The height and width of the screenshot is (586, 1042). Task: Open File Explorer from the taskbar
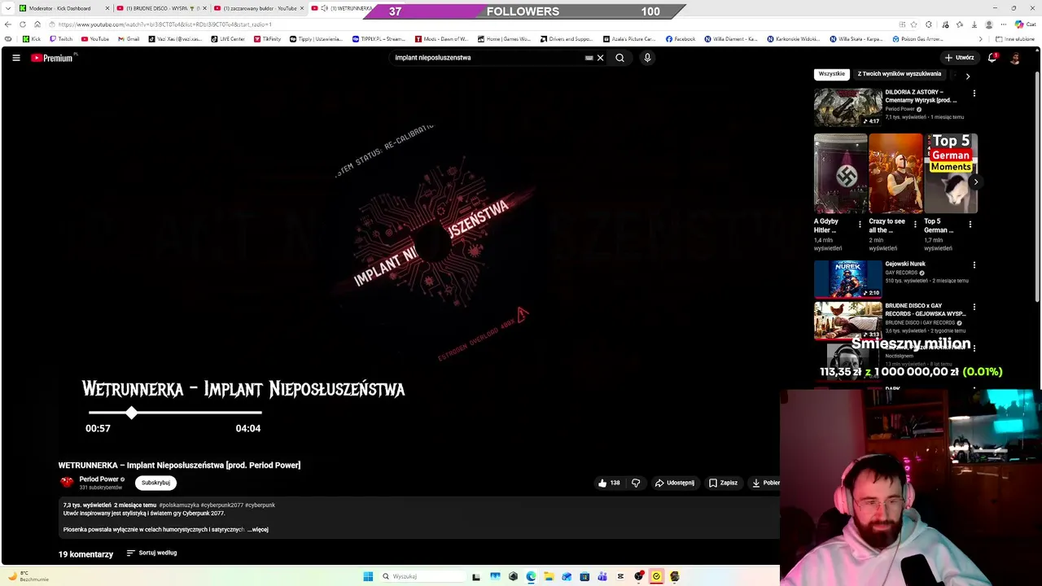click(x=549, y=576)
